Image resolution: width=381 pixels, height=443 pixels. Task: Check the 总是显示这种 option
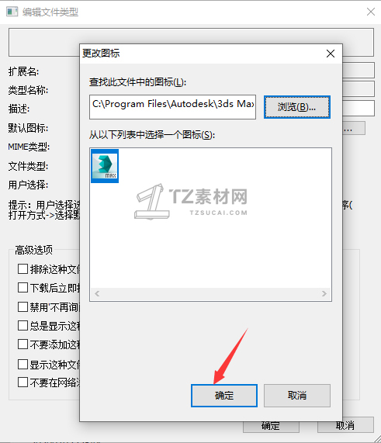click(23, 326)
